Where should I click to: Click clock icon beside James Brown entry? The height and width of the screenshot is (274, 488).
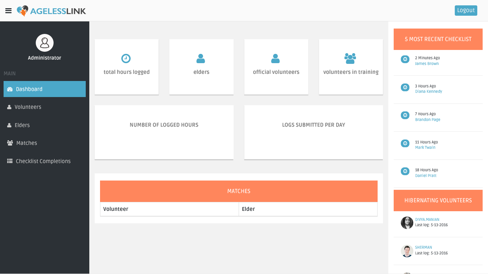(405, 59)
